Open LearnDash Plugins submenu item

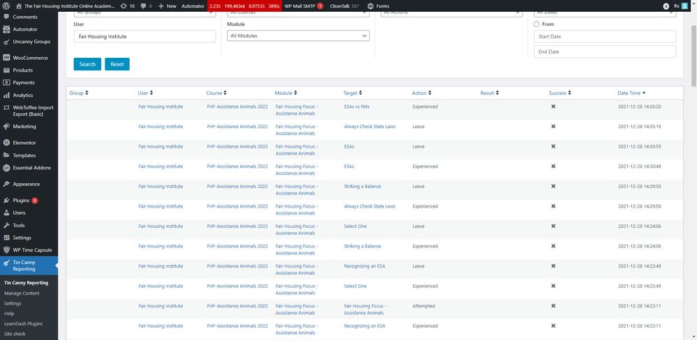[23, 323]
